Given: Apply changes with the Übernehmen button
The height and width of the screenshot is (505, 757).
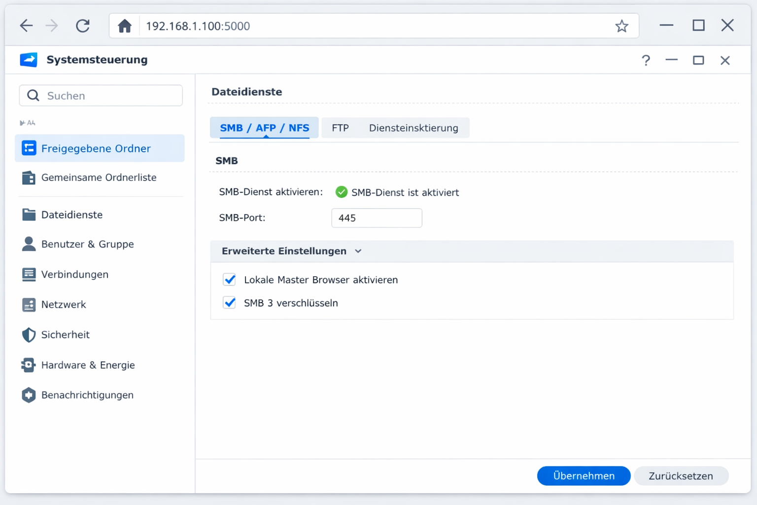Looking at the screenshot, I should 584,476.
